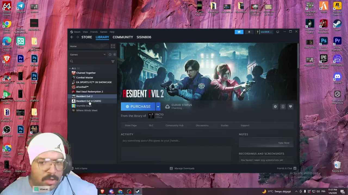348x195 pixels.
Task: Go to the STORE tab
Action: pyautogui.click(x=87, y=37)
